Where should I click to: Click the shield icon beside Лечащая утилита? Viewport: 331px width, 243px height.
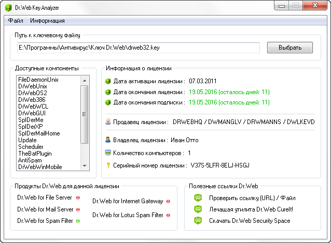tap(198, 209)
